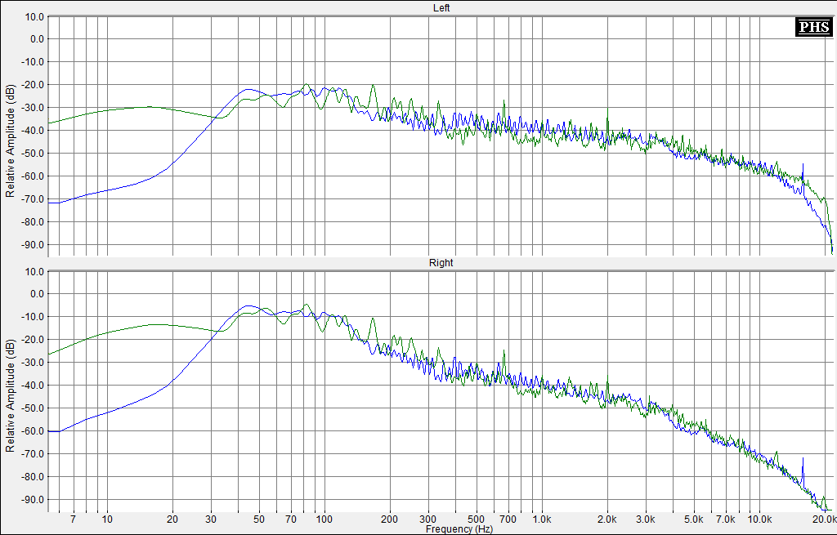837x535 pixels.
Task: Click the 50 Hz frequency tick label
Action: pos(259,519)
